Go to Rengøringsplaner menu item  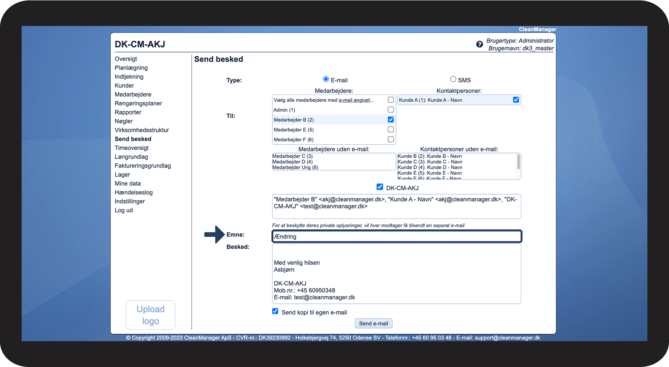click(x=138, y=103)
